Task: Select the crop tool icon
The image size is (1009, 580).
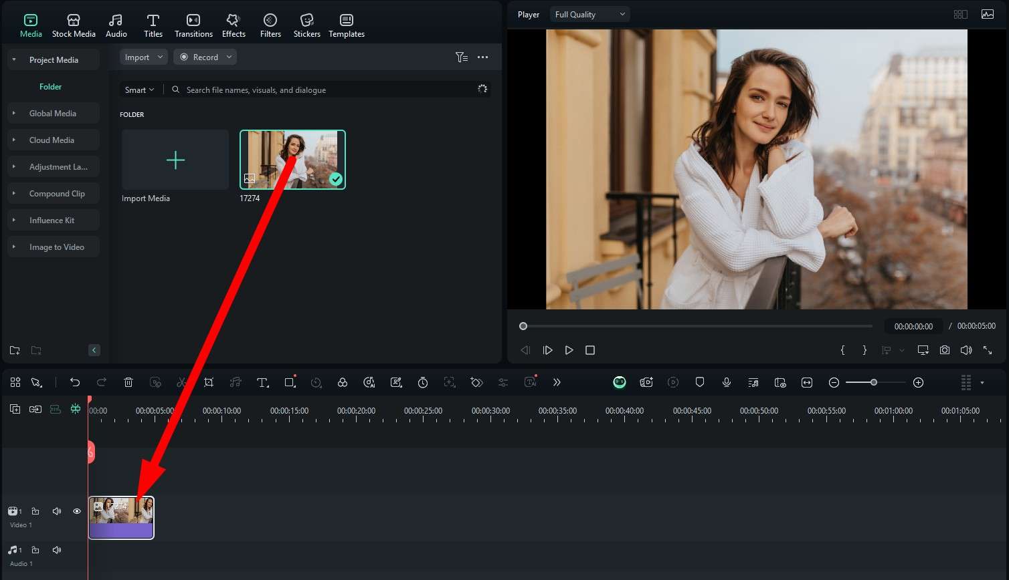Action: coord(209,382)
